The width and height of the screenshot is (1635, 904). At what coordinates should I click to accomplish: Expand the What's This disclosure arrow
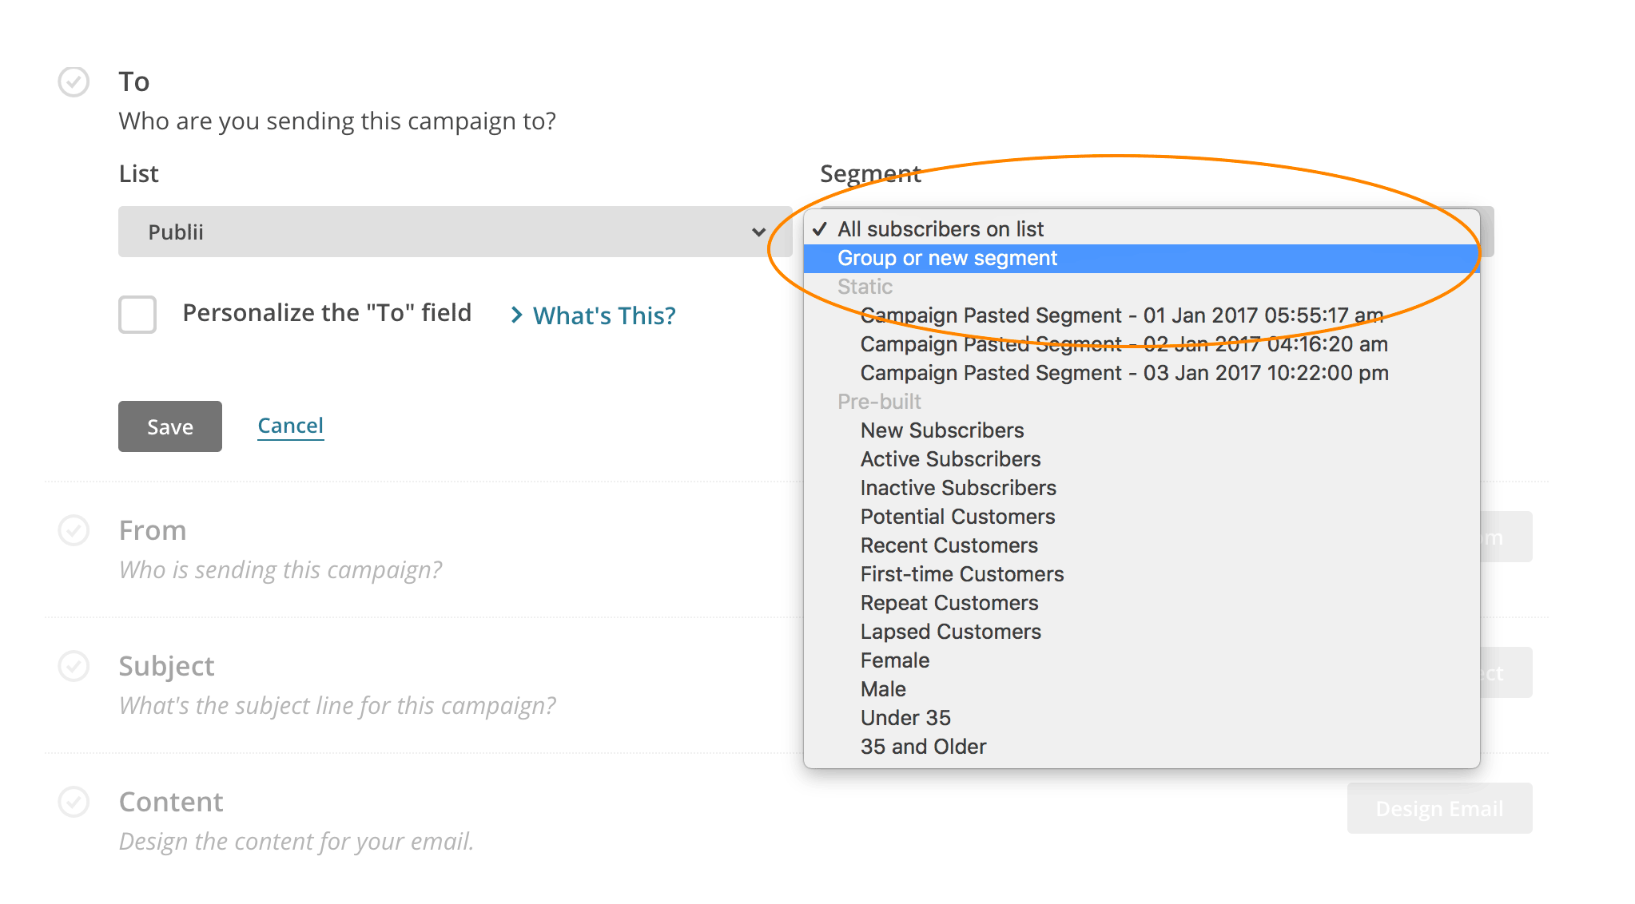coord(516,315)
